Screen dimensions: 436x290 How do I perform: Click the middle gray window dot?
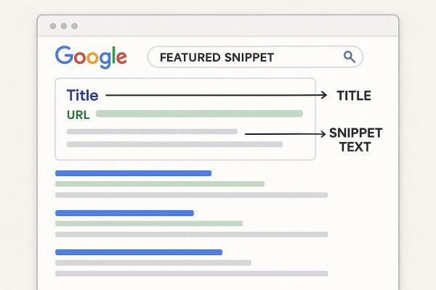(63, 26)
